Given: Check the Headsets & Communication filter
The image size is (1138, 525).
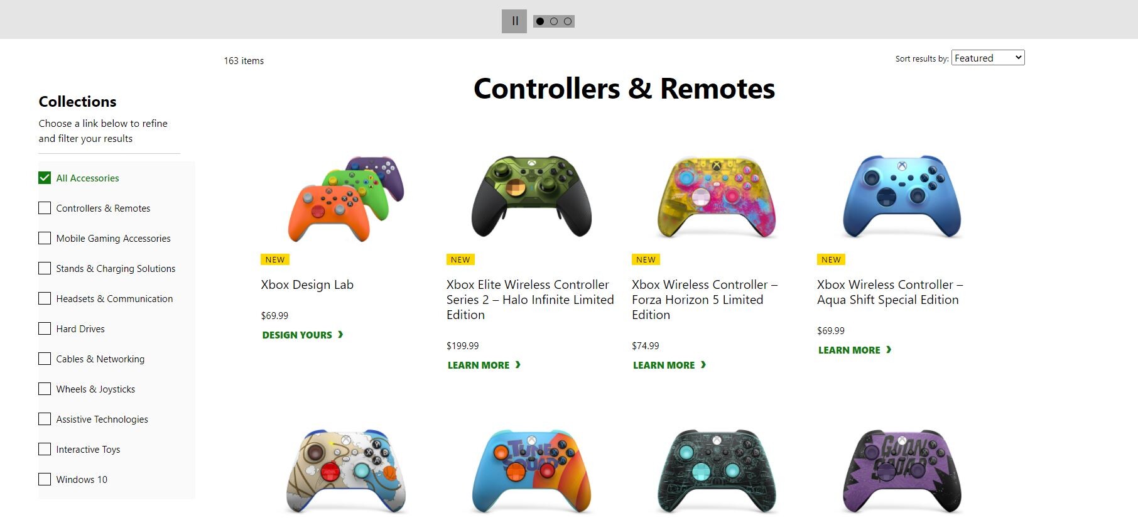Looking at the screenshot, I should tap(45, 298).
